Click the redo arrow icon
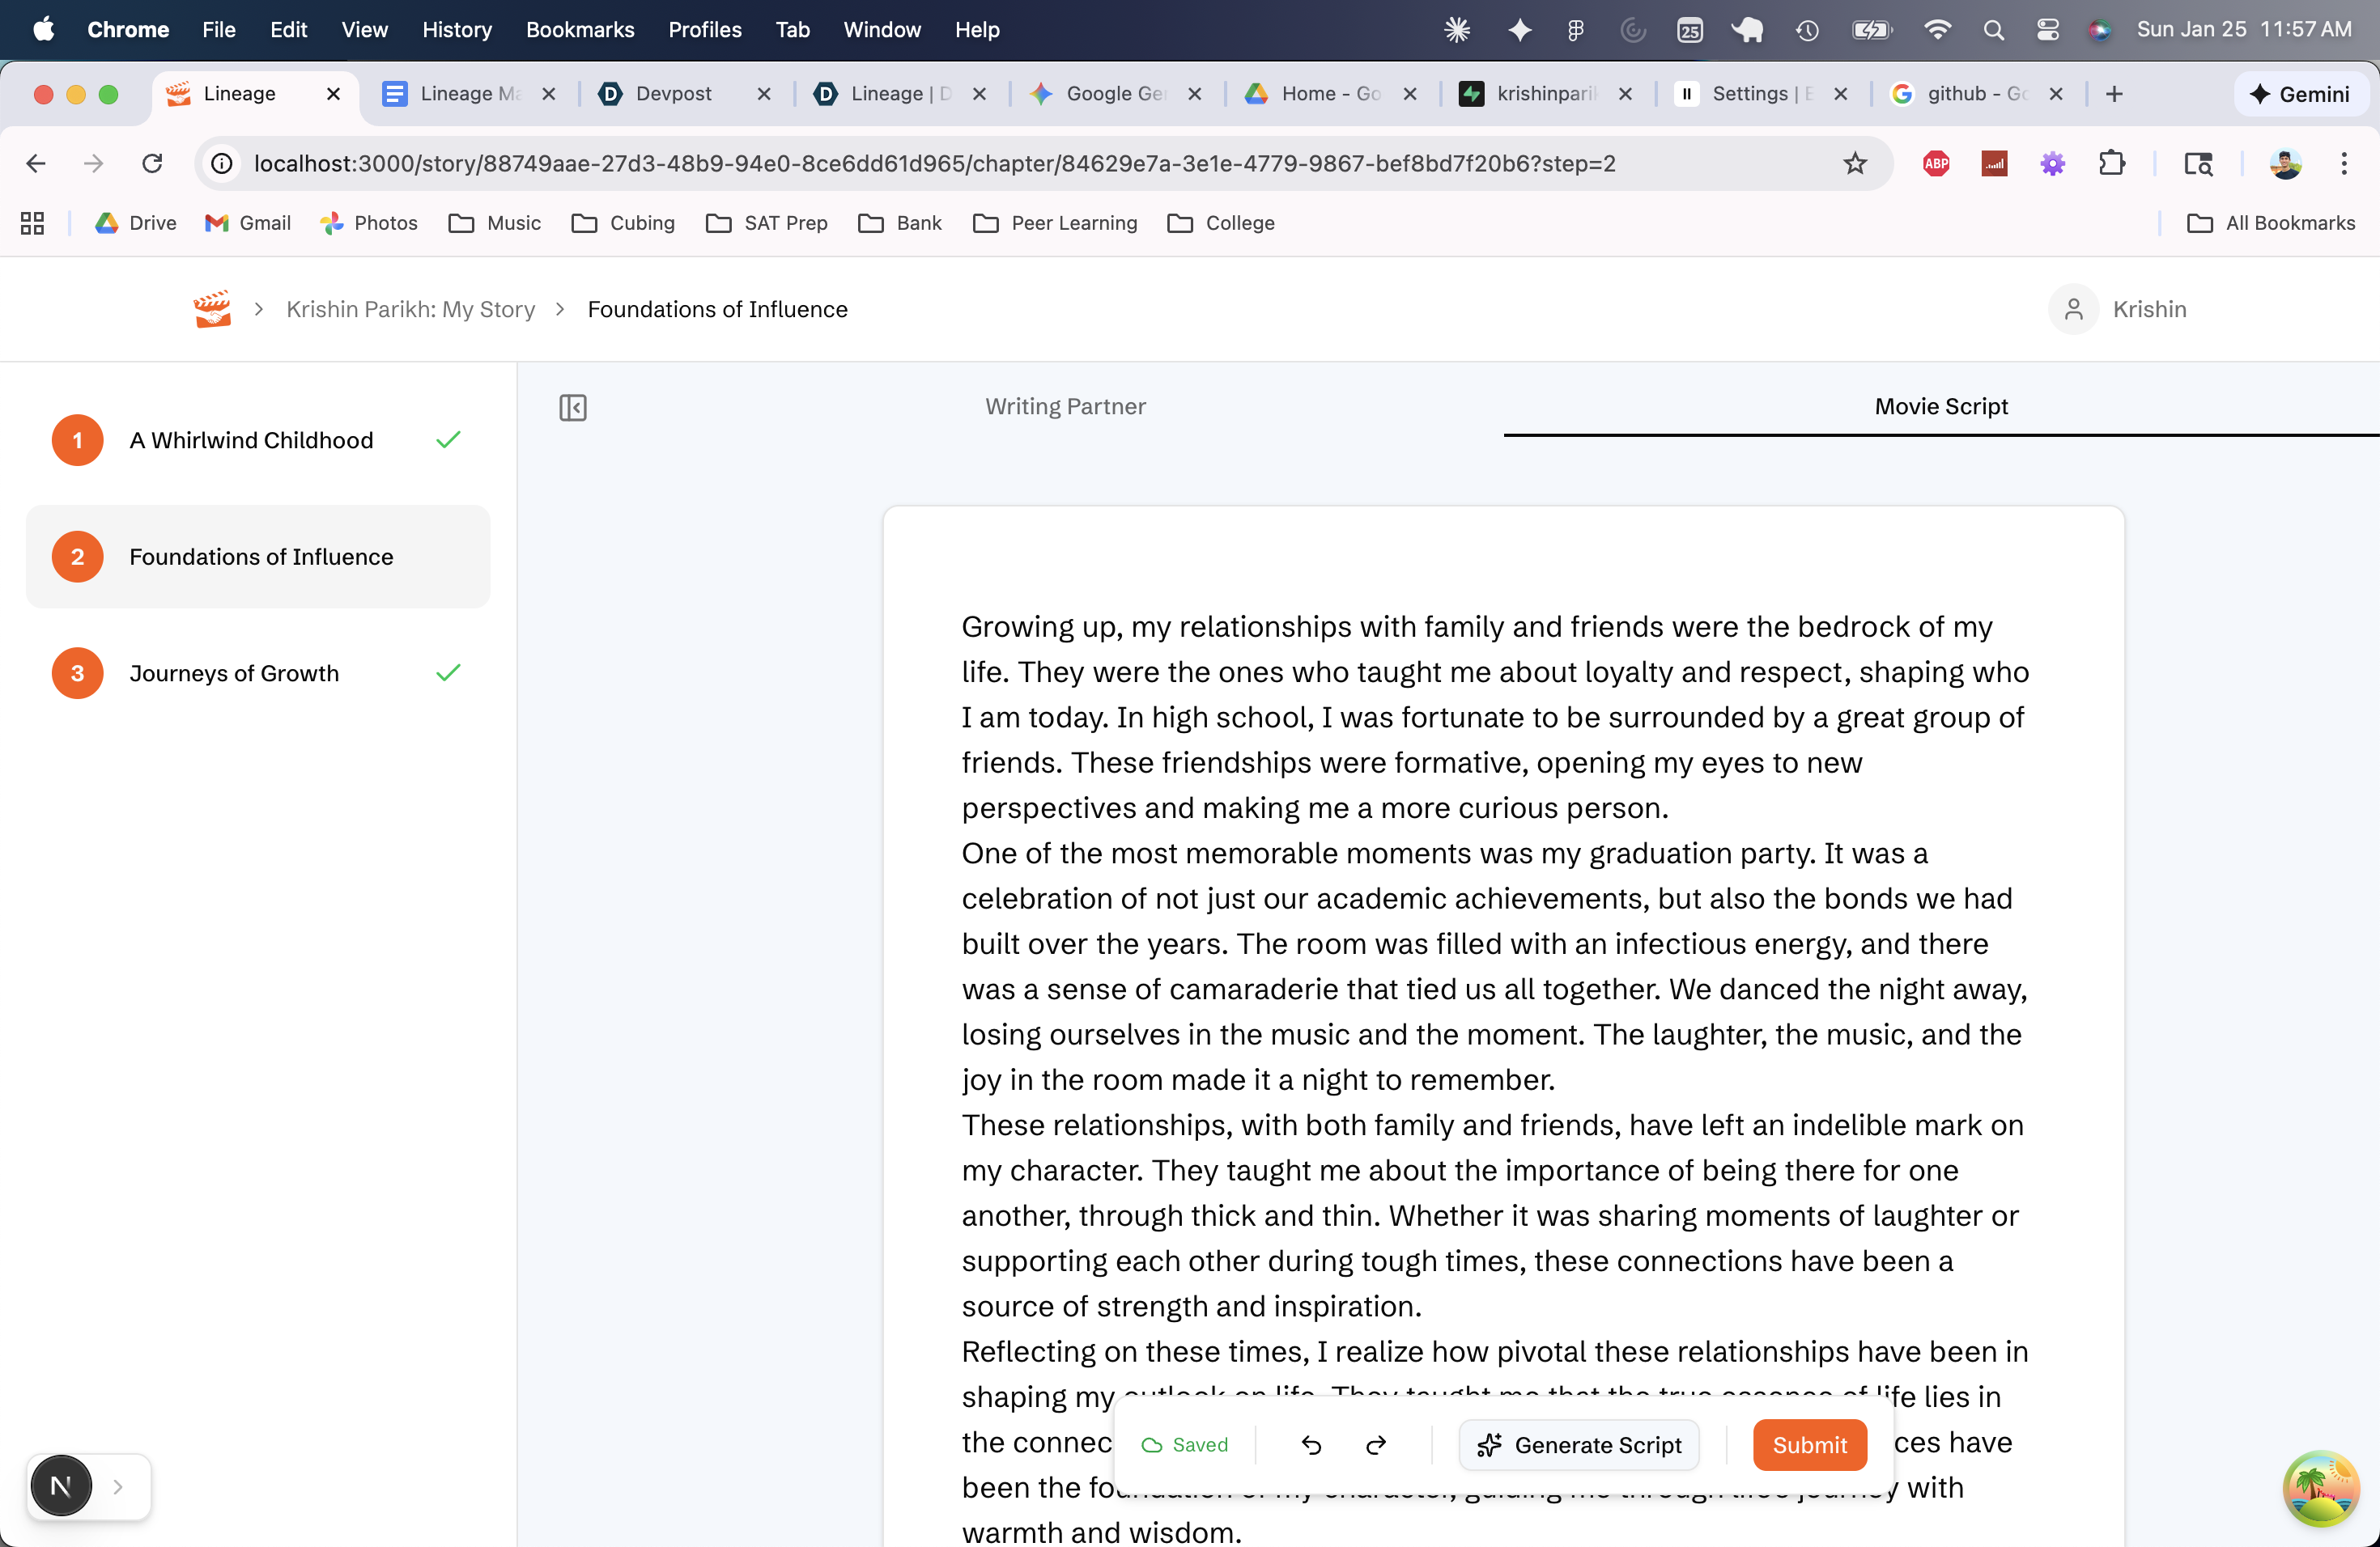The height and width of the screenshot is (1547, 2380). pos(1376,1445)
